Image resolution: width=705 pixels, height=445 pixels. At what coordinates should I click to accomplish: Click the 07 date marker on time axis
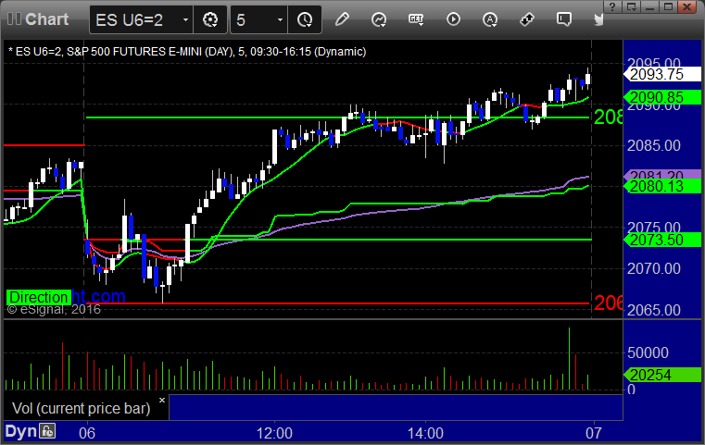[594, 433]
